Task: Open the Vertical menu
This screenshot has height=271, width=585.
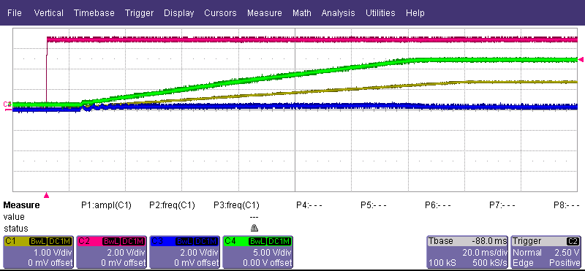Action: tap(48, 13)
